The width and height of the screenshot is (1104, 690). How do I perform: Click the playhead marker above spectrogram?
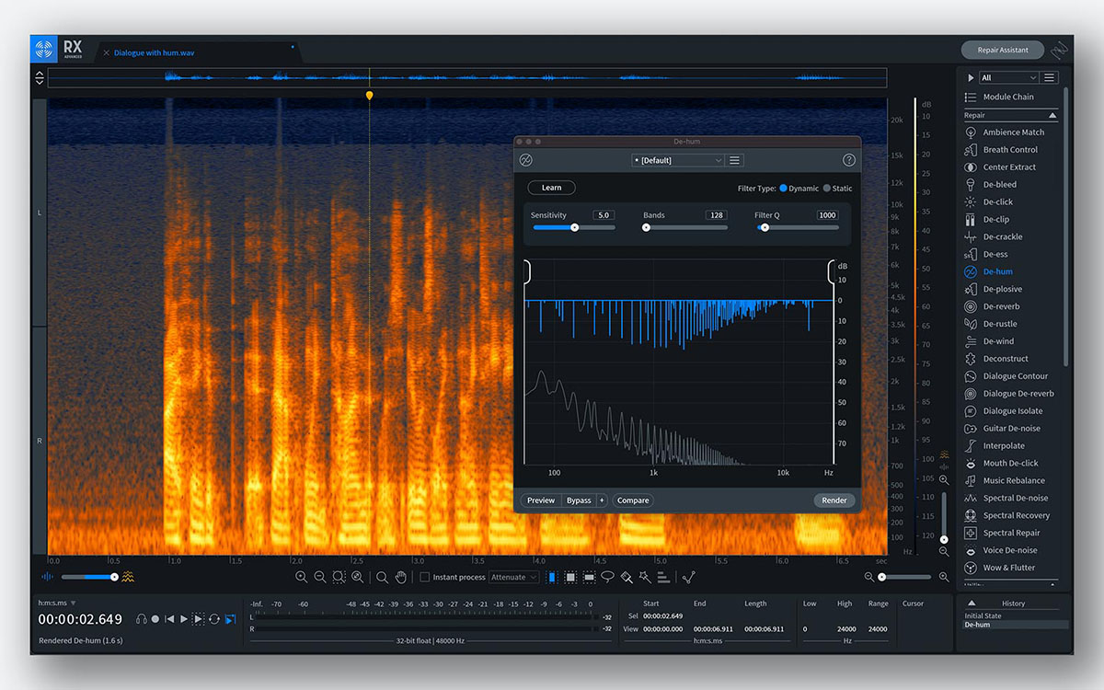[370, 95]
